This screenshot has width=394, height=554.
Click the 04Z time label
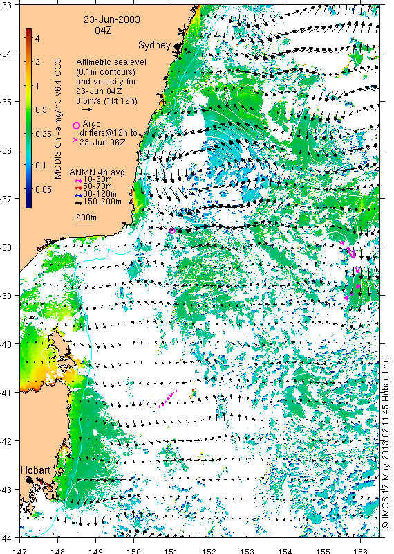pos(103,30)
